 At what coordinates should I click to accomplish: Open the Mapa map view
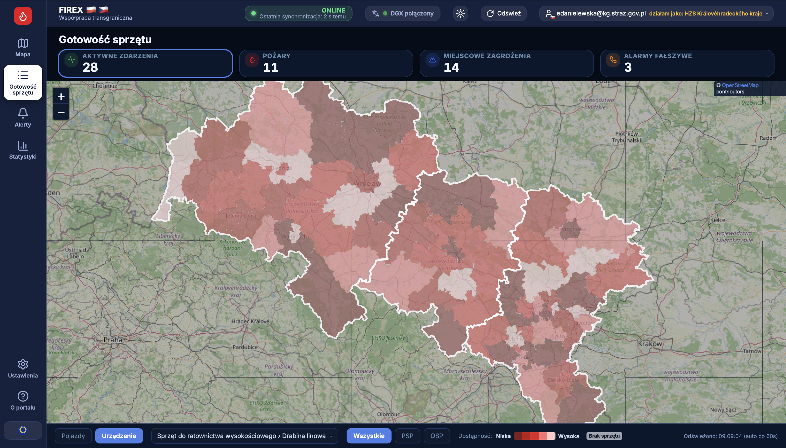23,48
